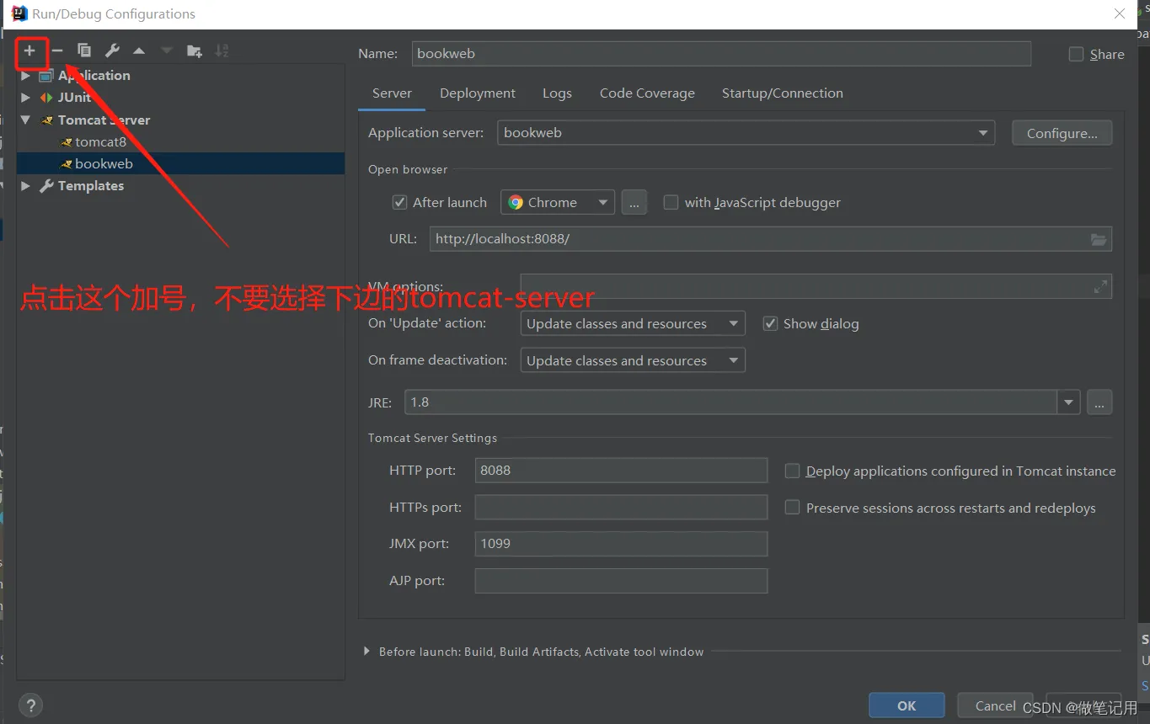1150x724 pixels.
Task: Click the HTTPs port field
Action: tap(621, 508)
